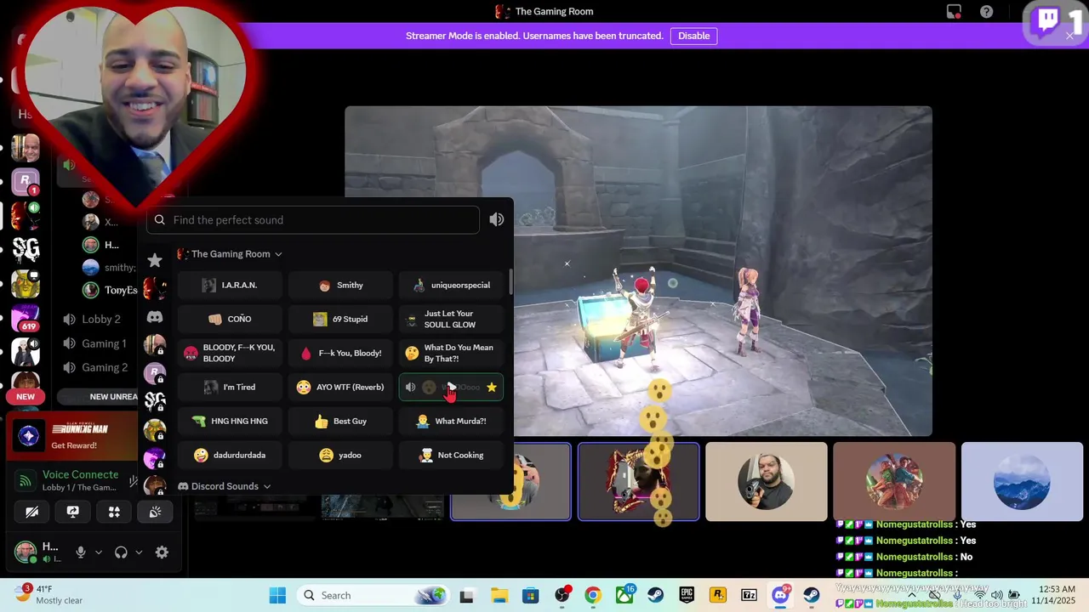Open 7-Zip from the taskbar
The width and height of the screenshot is (1089, 612).
click(x=749, y=595)
